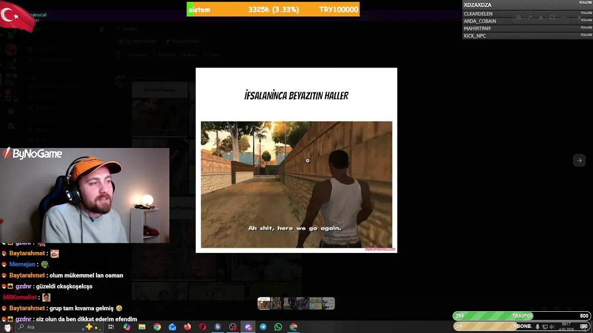Click the ABONE subscriber goal progress bar

click(522, 326)
